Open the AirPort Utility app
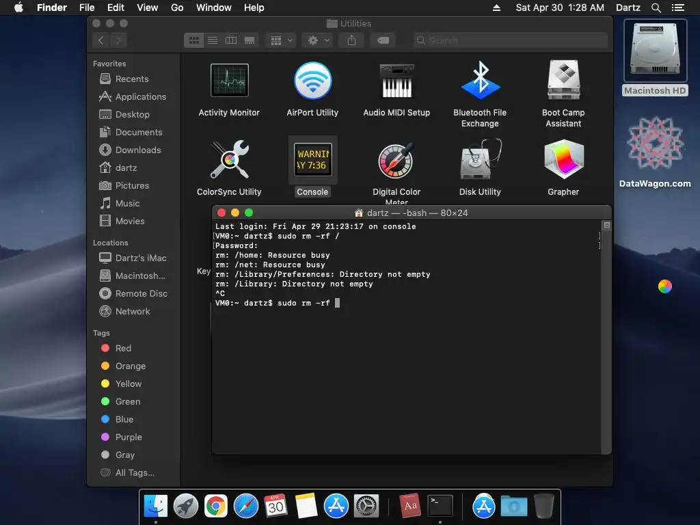 [312, 81]
